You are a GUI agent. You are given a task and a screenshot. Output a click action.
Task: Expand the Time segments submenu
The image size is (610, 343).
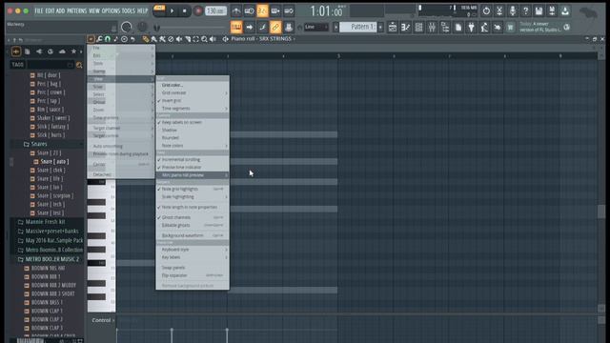point(193,109)
